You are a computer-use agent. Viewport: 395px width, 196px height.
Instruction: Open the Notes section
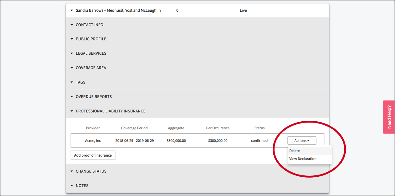click(82, 186)
